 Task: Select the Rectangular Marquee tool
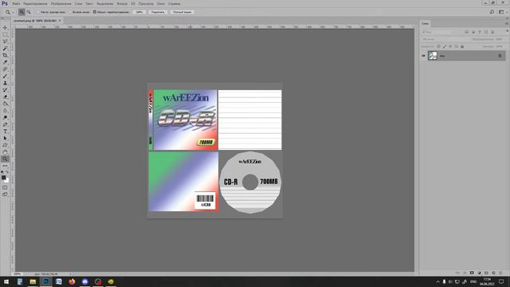(5, 34)
